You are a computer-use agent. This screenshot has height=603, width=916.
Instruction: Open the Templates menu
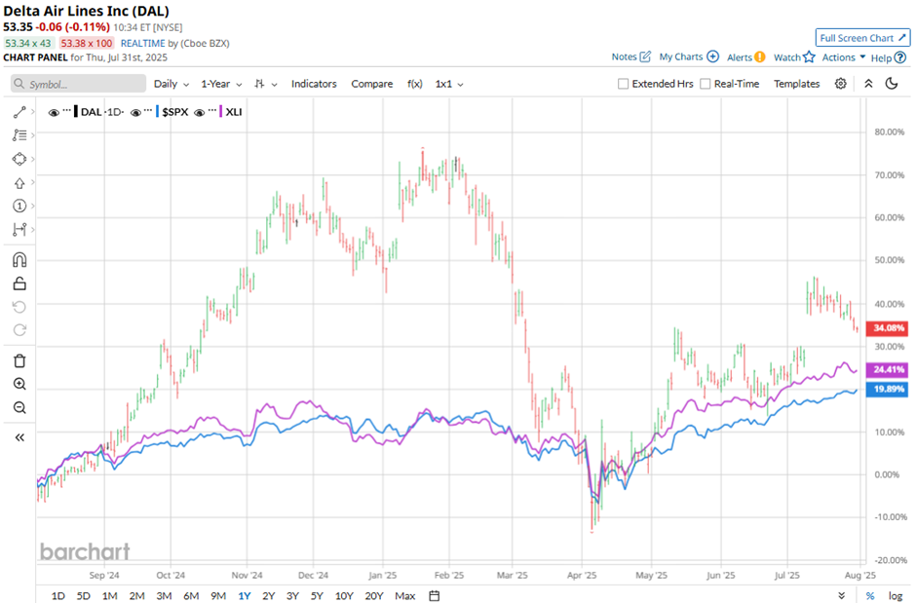click(x=797, y=84)
